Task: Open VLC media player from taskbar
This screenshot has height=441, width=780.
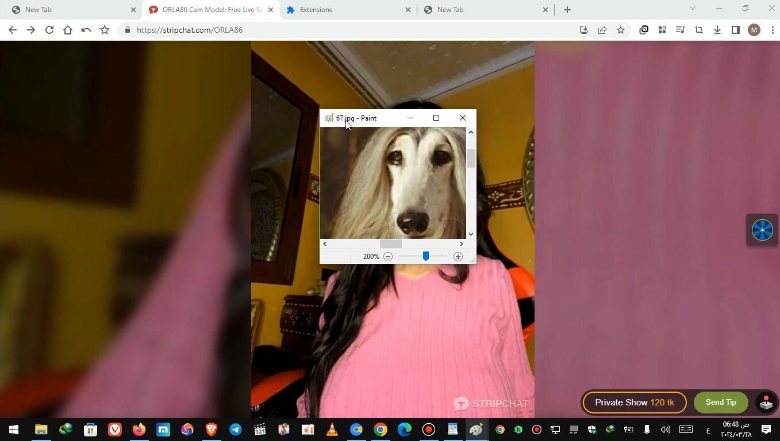Action: tap(332, 430)
